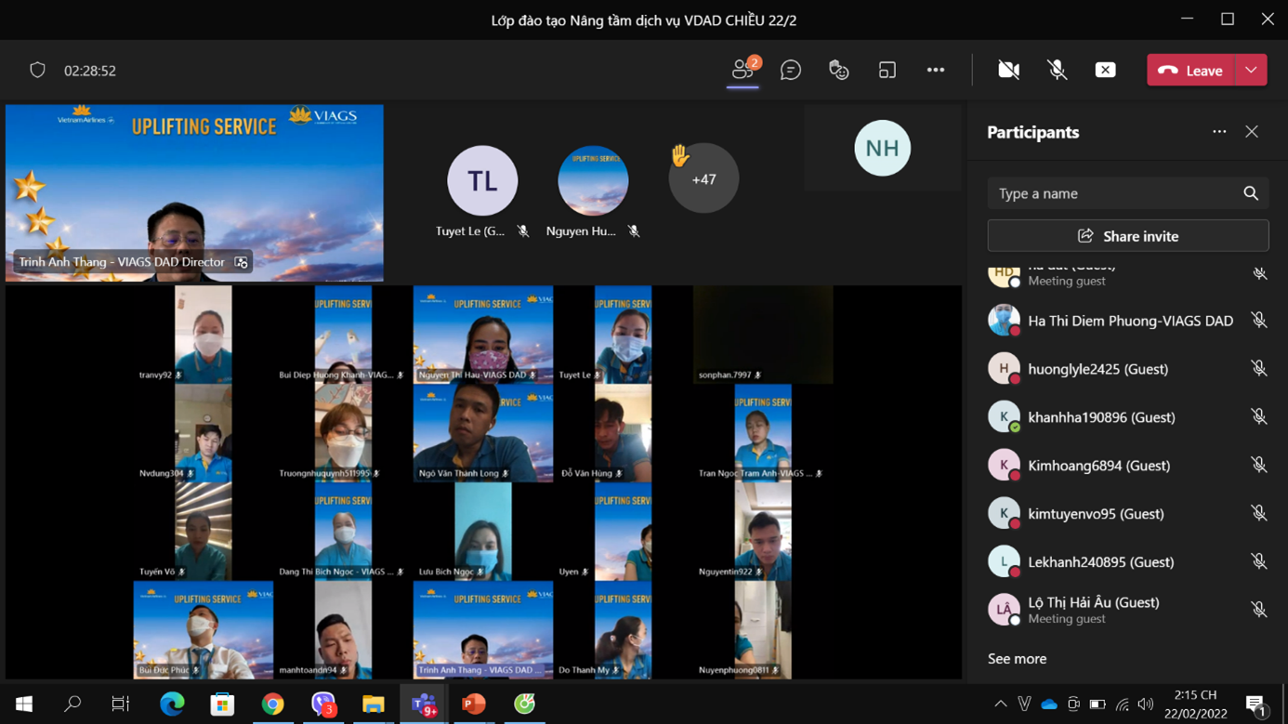This screenshot has width=1288, height=724.
Task: Click Bùi Đức Phúc video tile
Action: (204, 630)
